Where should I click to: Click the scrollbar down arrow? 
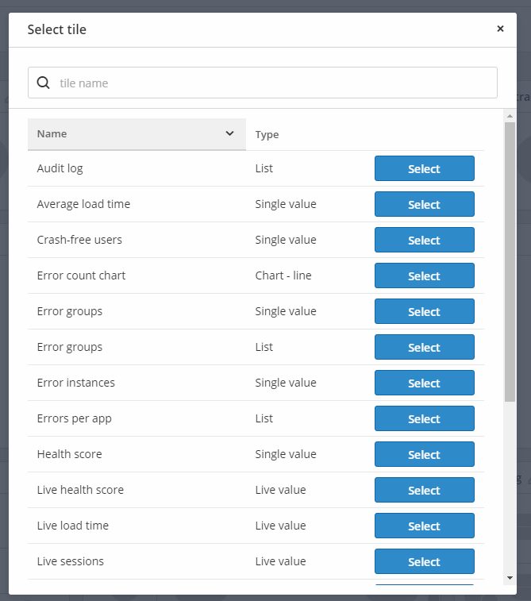click(x=510, y=578)
